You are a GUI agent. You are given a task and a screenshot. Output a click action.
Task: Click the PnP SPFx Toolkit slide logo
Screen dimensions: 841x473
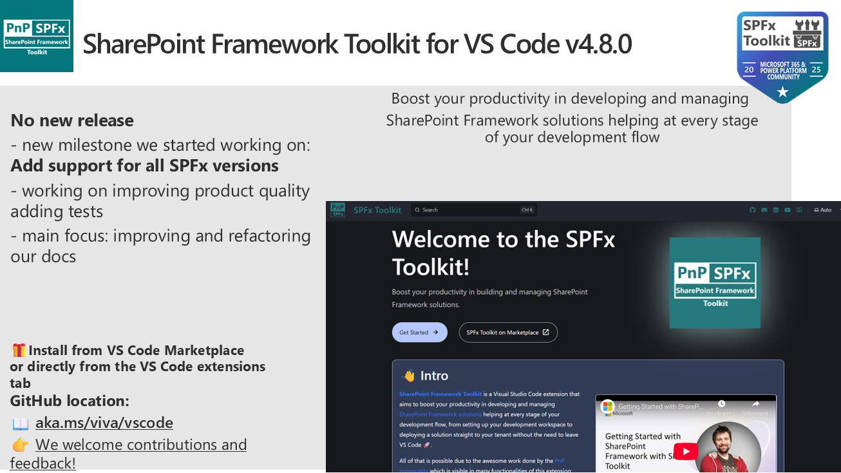pyautogui.click(x=37, y=36)
